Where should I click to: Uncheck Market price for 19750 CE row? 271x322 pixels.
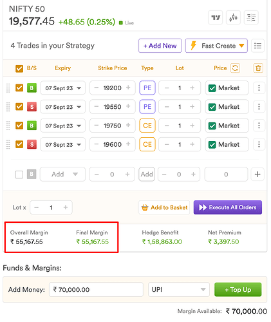pos(212,126)
